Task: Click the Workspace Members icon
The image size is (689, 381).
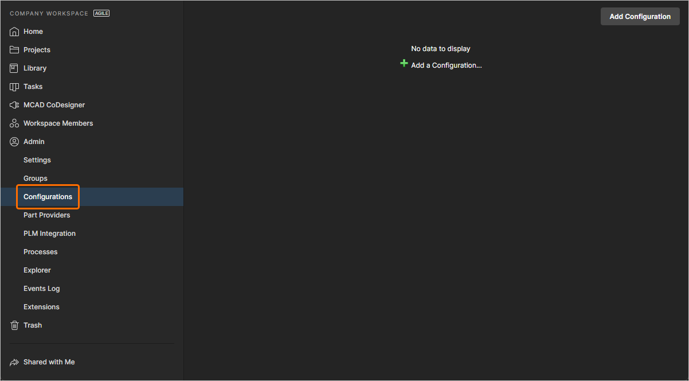Action: point(14,123)
